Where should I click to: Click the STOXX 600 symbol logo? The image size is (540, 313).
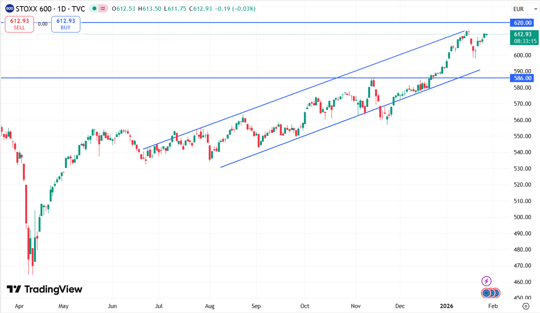(9, 9)
